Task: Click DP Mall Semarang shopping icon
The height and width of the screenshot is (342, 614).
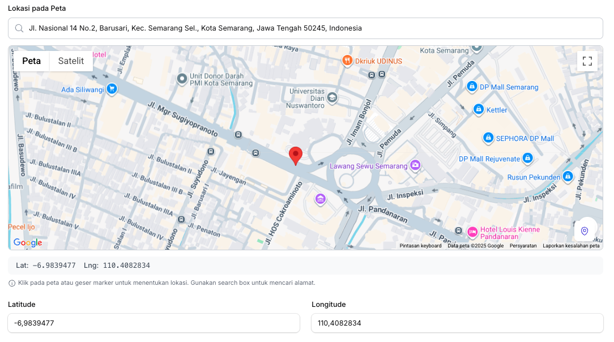Action: tap(472, 87)
